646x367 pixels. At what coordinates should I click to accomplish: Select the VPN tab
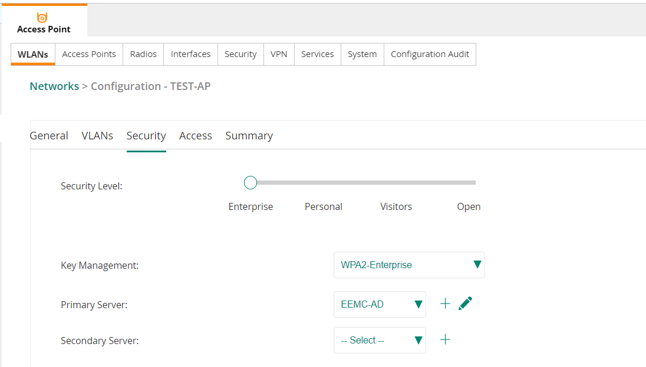coord(279,54)
